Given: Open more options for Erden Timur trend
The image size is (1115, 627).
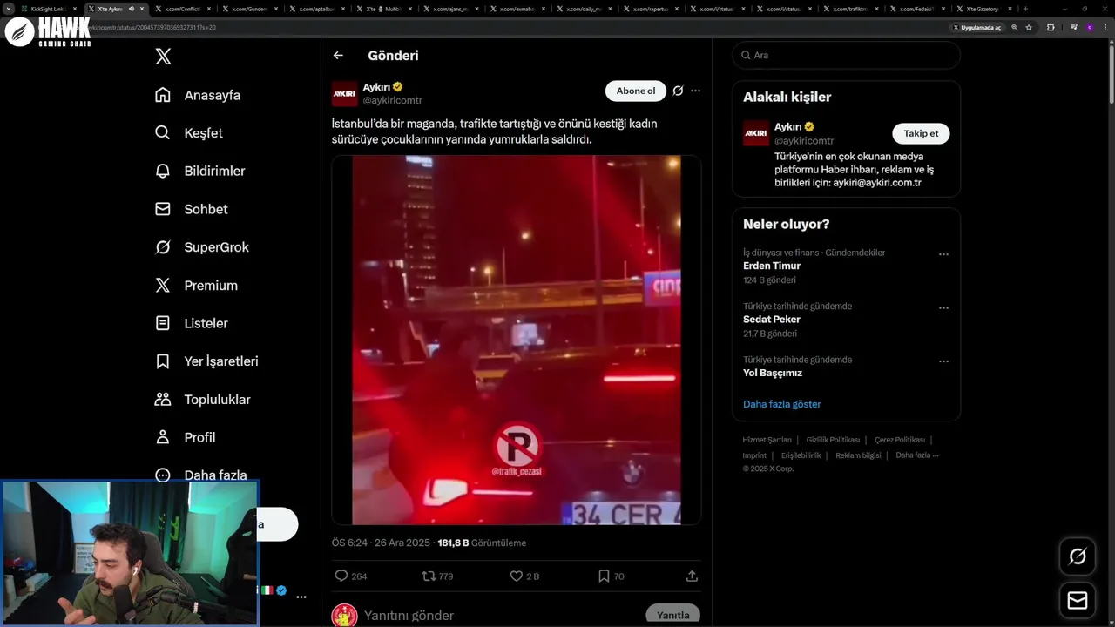Looking at the screenshot, I should pyautogui.click(x=943, y=254).
